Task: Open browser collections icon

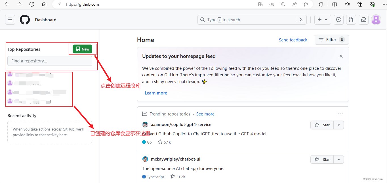Action: coord(360,4)
